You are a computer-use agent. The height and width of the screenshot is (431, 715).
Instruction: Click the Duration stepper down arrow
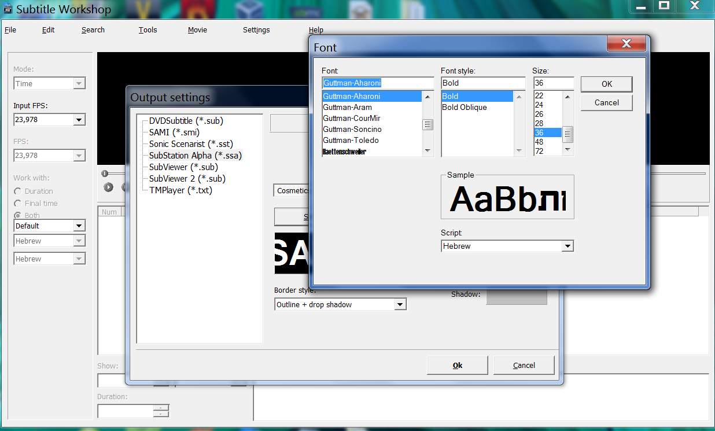click(x=161, y=414)
